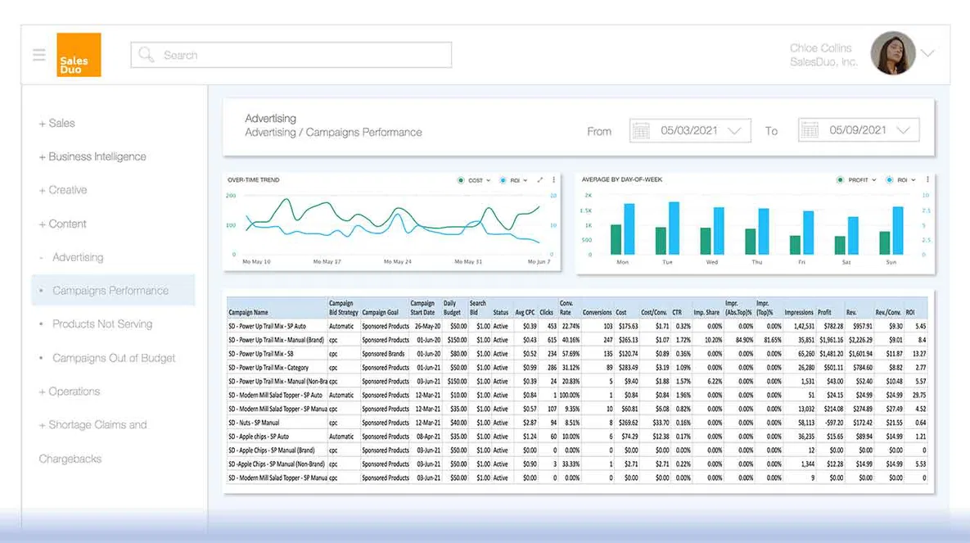Open the COST metric dropdown arrow
Viewport: 970px width, 543px height.
coord(488,181)
